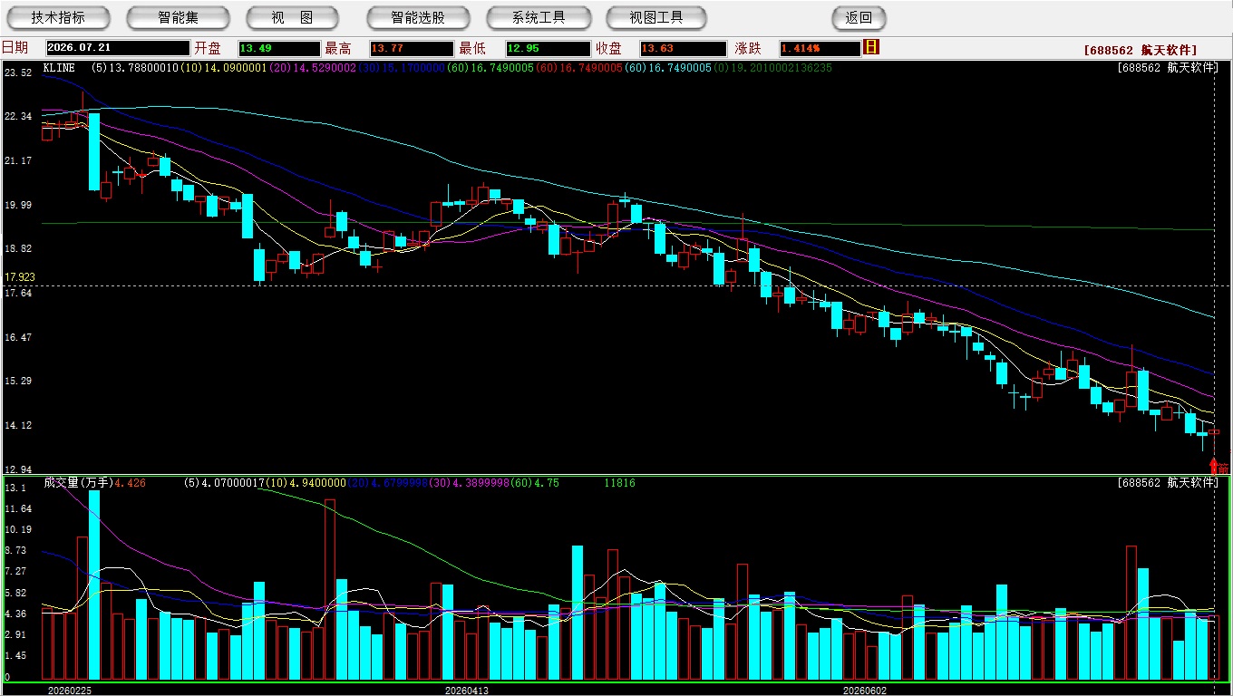Open the 智能选股 menu
Screen dimensions: 1233x696
coord(418,17)
